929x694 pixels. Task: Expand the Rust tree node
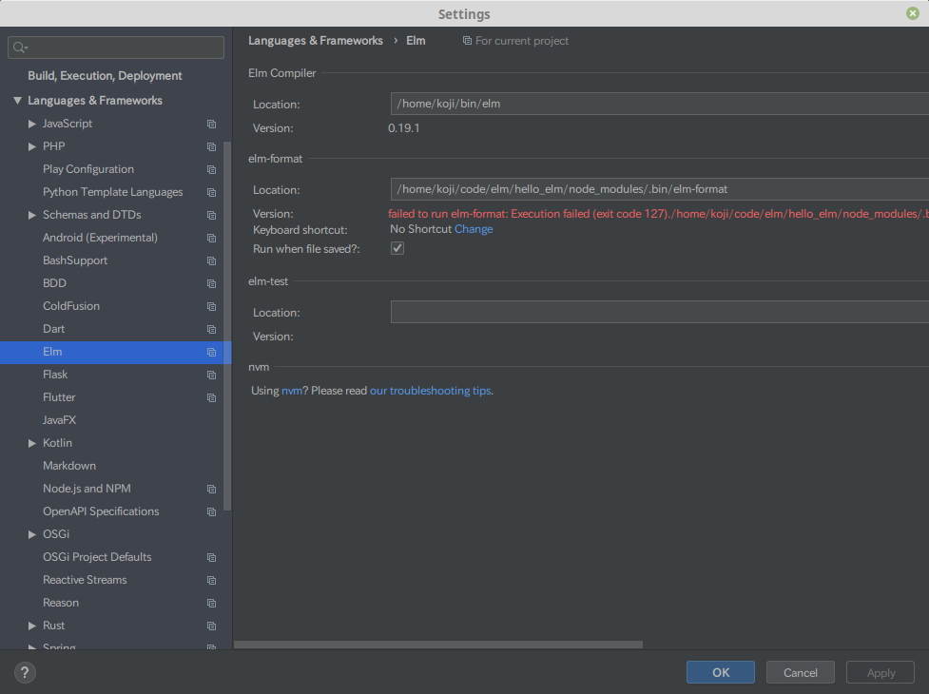coord(32,626)
